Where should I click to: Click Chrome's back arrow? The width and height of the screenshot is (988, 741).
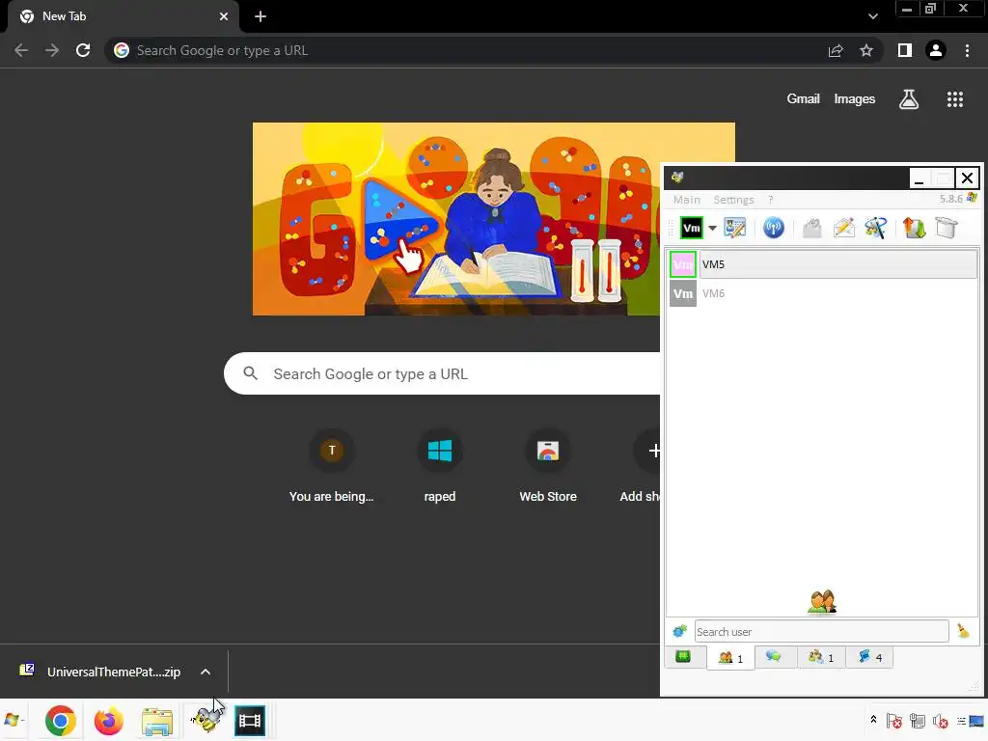(21, 50)
